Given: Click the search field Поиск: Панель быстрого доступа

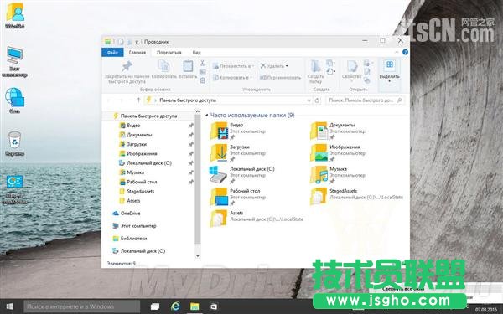Looking at the screenshot, I should (x=366, y=100).
